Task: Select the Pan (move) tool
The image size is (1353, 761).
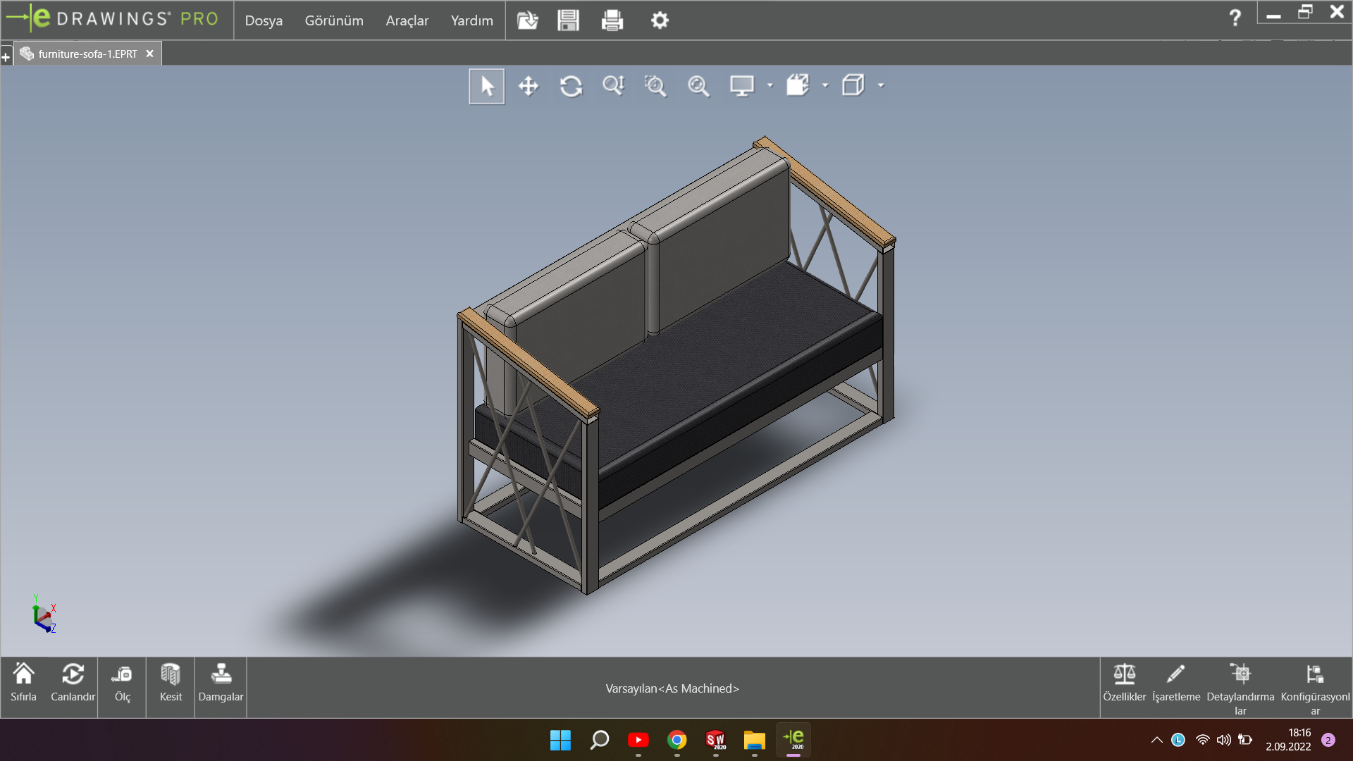Action: [x=529, y=86]
